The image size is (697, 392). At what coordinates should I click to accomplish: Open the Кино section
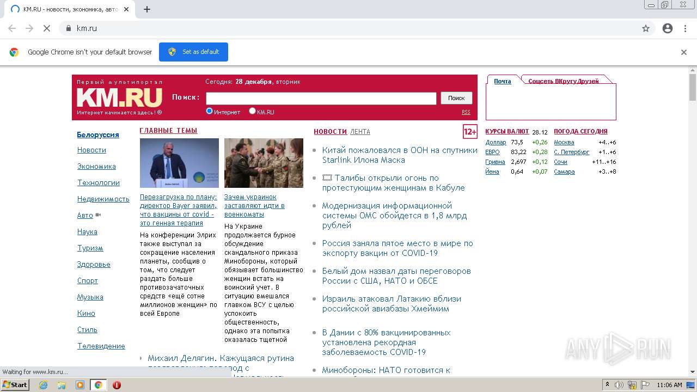(86, 313)
